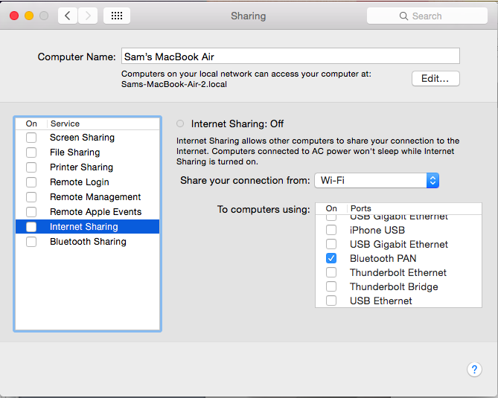The width and height of the screenshot is (498, 398).
Task: Open the help question mark button
Action: click(474, 369)
